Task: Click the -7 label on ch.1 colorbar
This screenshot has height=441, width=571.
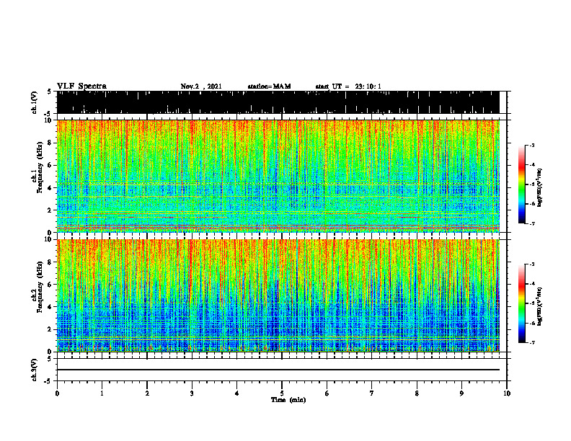Action: coord(532,223)
